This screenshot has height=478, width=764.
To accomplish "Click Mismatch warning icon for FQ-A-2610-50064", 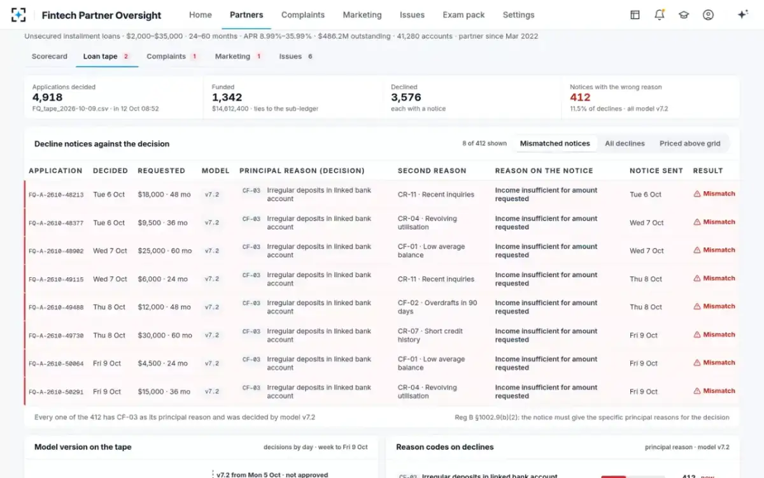I will click(697, 362).
